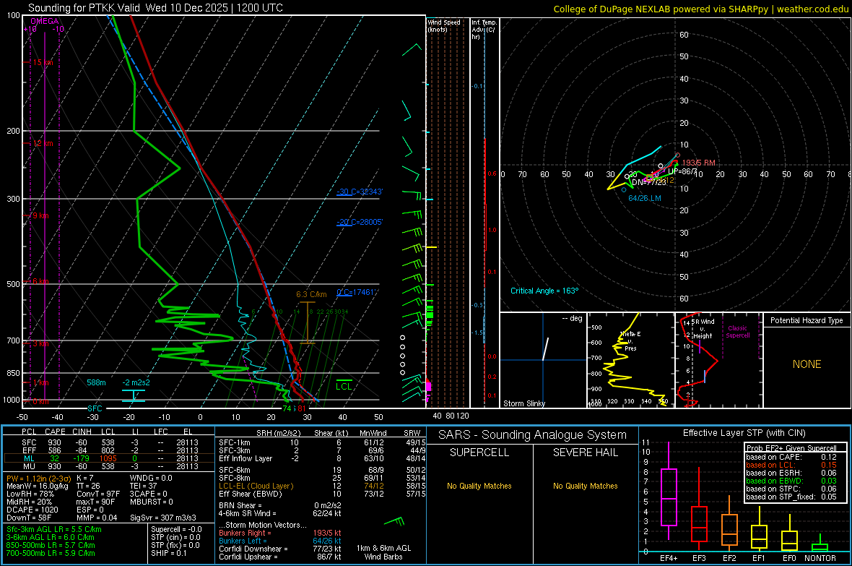Viewport: 852px width, 566px height.
Task: Click the '12 km' height marker
Action: [x=43, y=144]
